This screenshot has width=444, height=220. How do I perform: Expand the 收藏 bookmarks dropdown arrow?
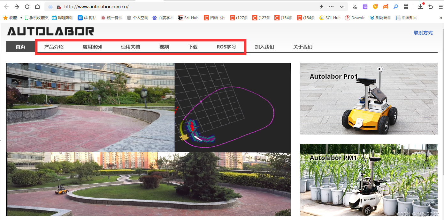point(21,18)
